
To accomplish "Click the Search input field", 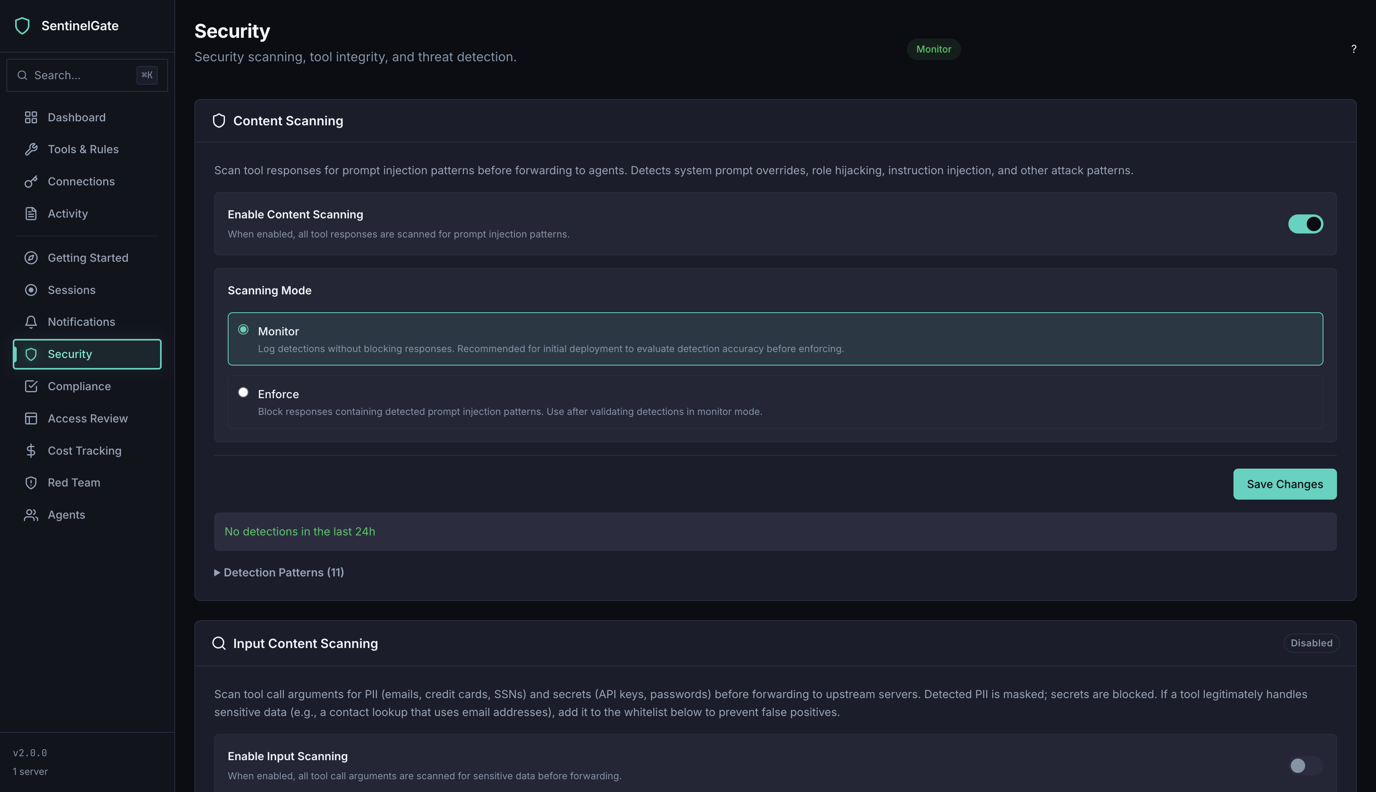I will [x=82, y=75].
